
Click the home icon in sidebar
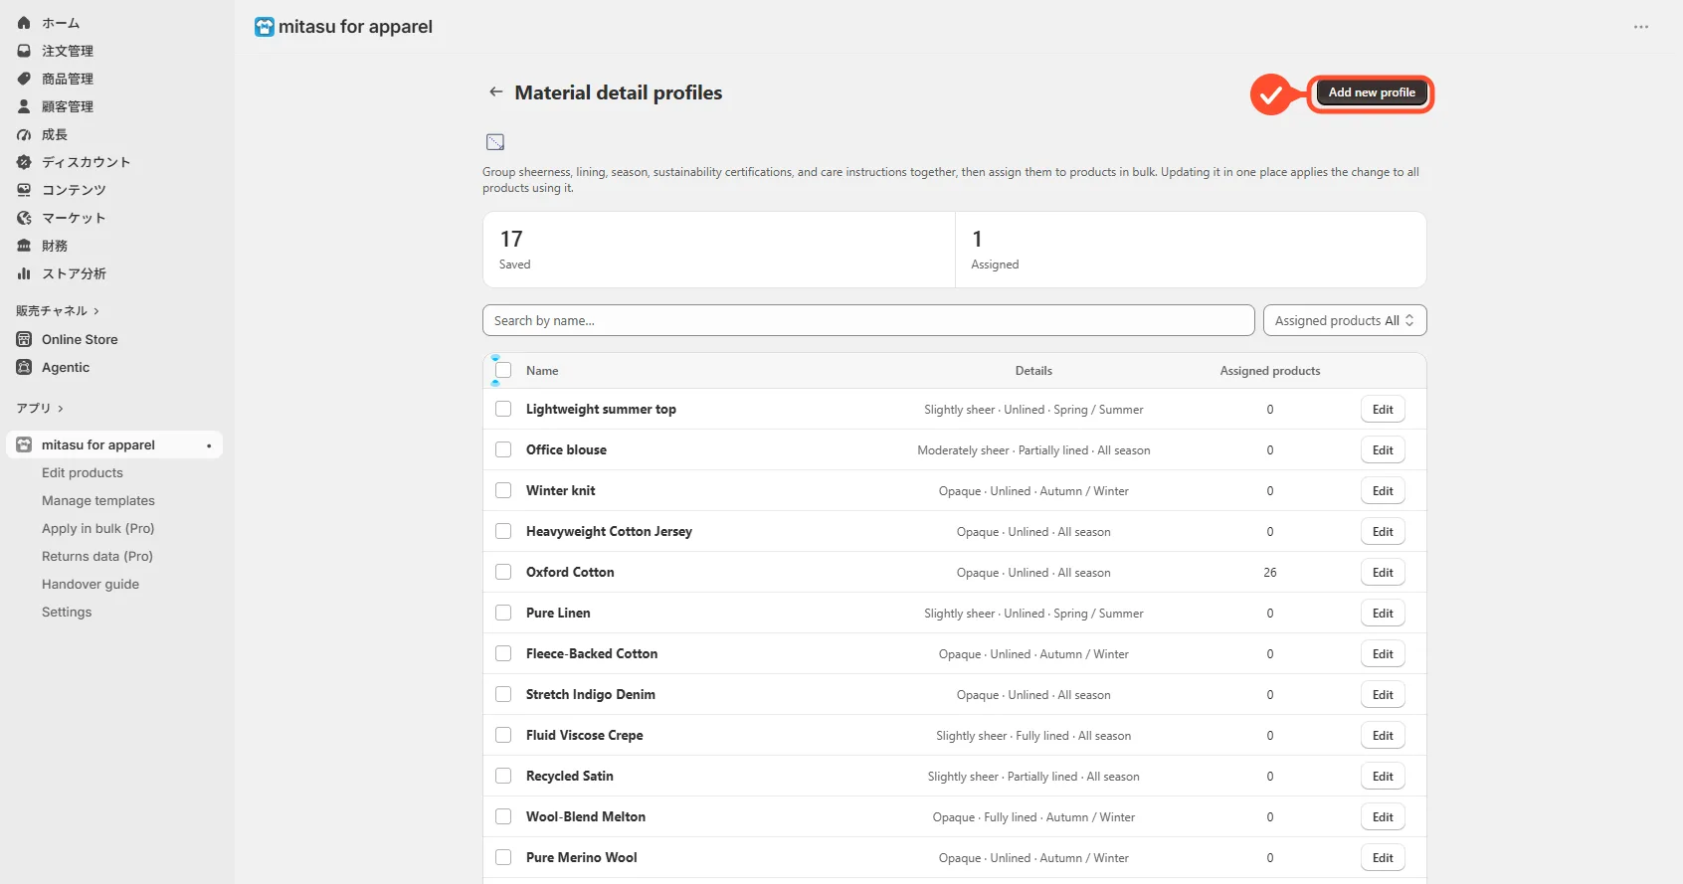pyautogui.click(x=24, y=23)
